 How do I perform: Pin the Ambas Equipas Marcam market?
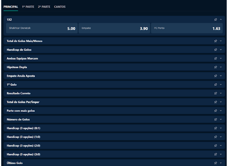[215, 58]
